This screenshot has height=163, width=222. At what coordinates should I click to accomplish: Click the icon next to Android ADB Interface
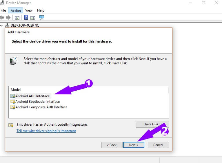pos(12,96)
